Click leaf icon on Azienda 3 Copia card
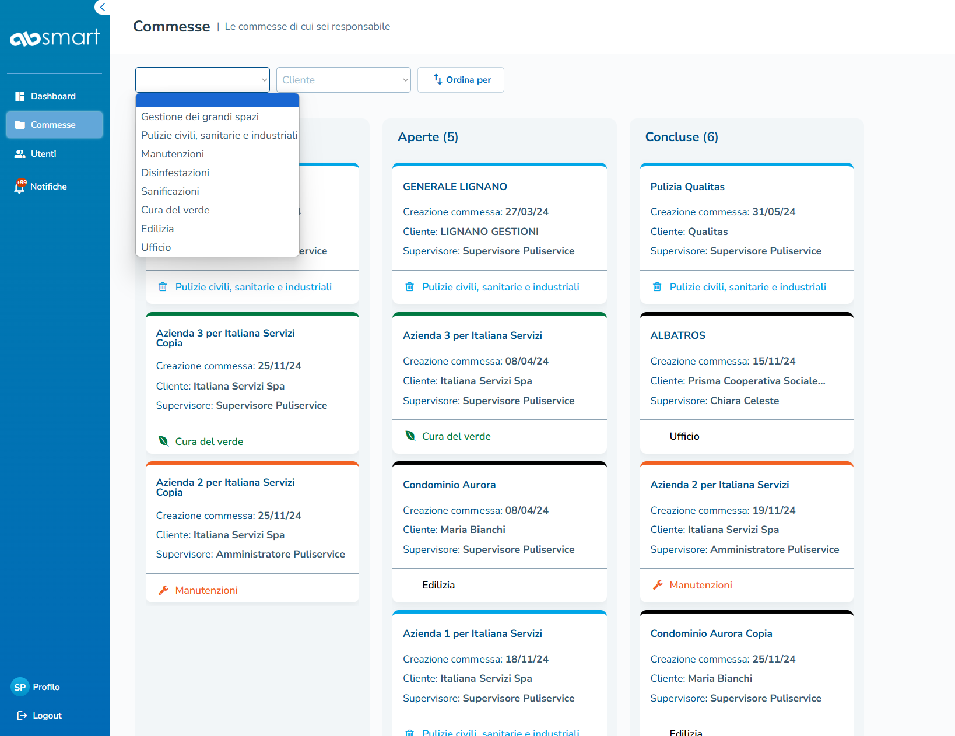 [x=163, y=441]
